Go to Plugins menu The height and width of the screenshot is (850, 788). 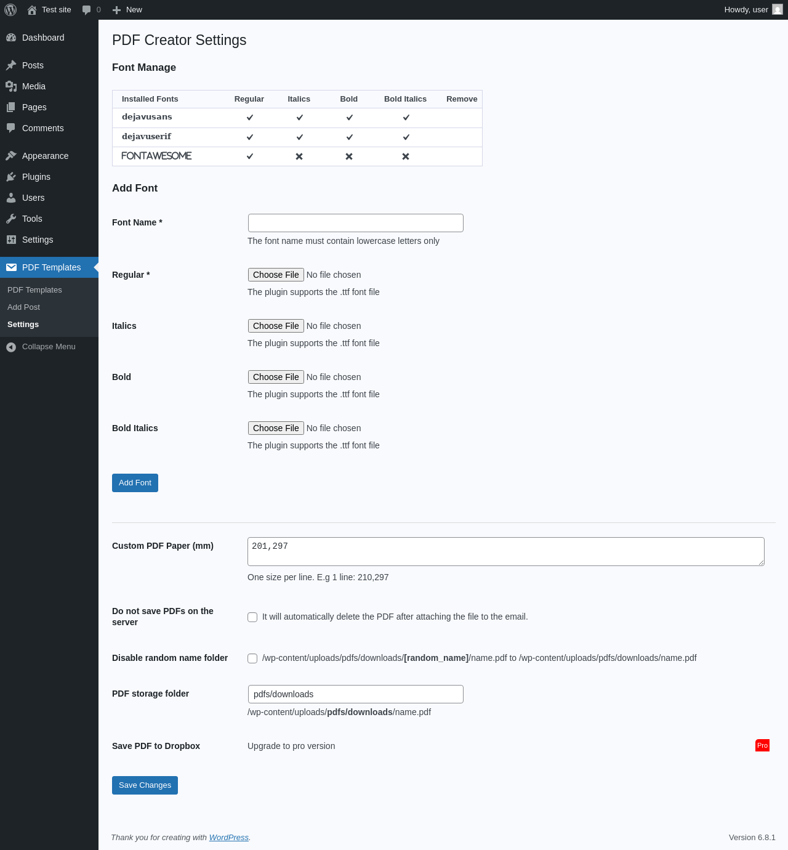[49, 177]
